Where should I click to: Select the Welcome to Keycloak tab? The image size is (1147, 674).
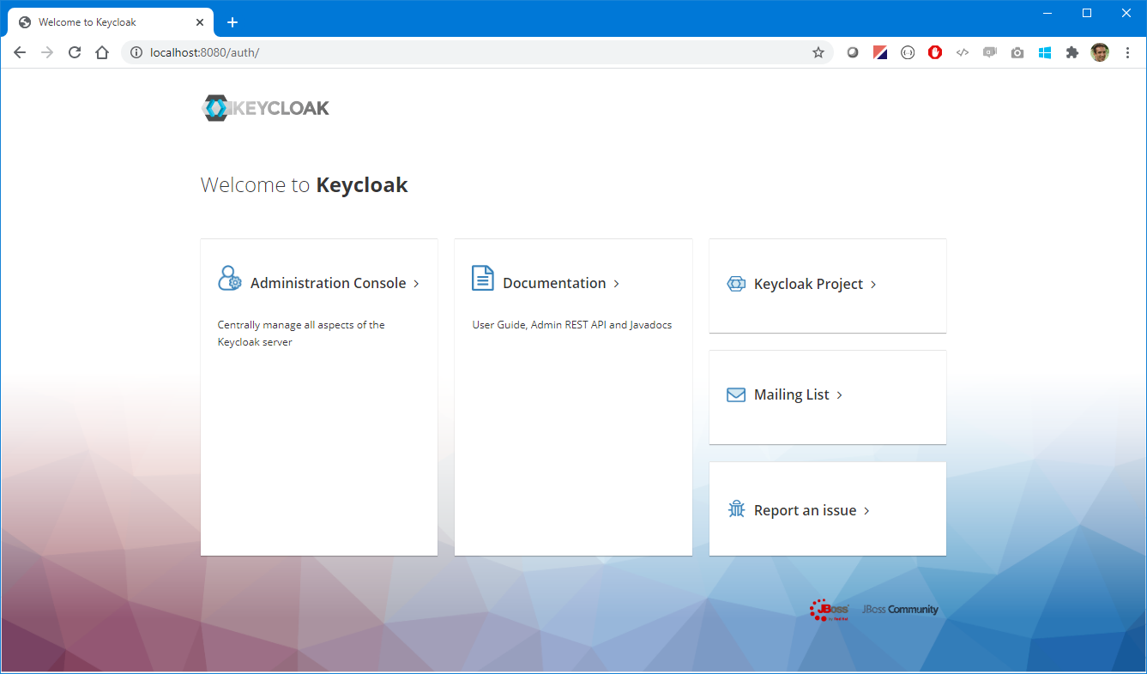click(x=111, y=22)
